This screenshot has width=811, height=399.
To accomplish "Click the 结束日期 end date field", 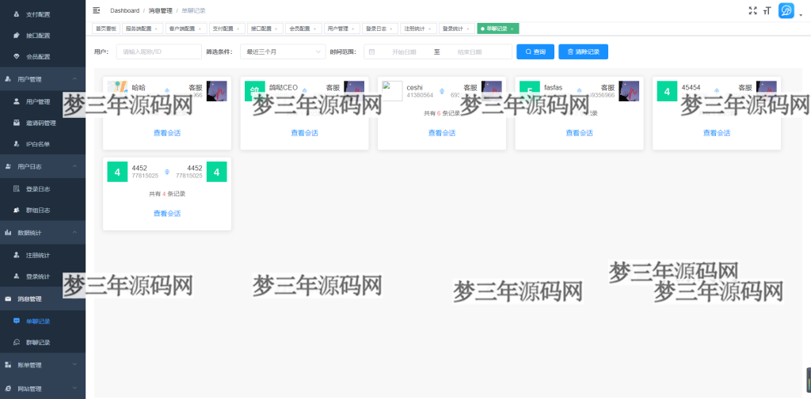I will (x=470, y=51).
